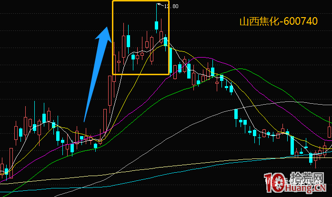Click the tail end of the blue arrow
Image resolution: width=332 pixels, height=197 pixels.
[x=84, y=120]
